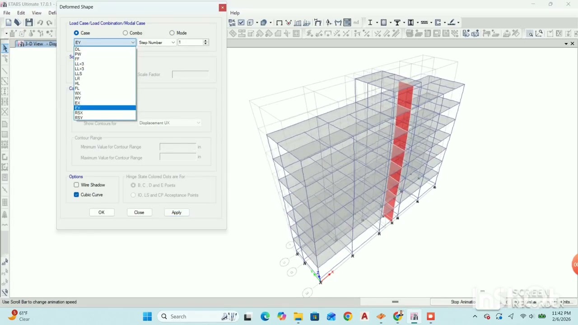Click the step number value field
The height and width of the screenshot is (325, 578).
click(190, 42)
